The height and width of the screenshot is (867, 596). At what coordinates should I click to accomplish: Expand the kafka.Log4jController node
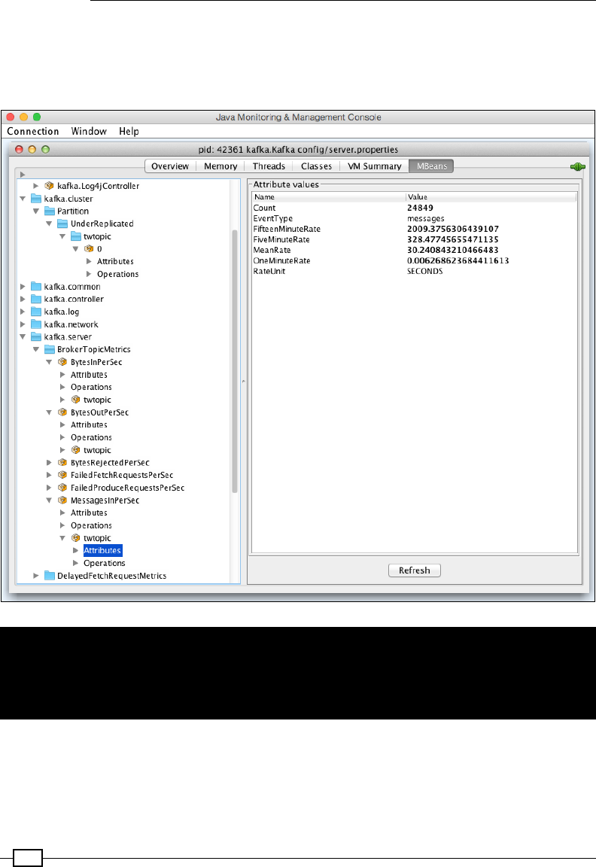(36, 186)
